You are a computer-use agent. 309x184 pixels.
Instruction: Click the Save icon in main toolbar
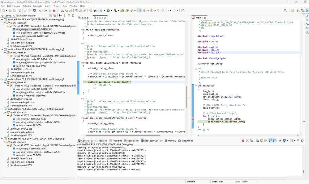10,10
